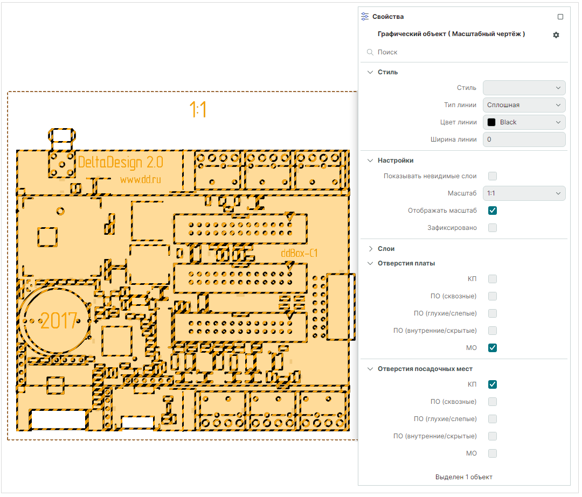Screen dimensions: 582x497
Task: Click the line width input field
Action: point(524,139)
